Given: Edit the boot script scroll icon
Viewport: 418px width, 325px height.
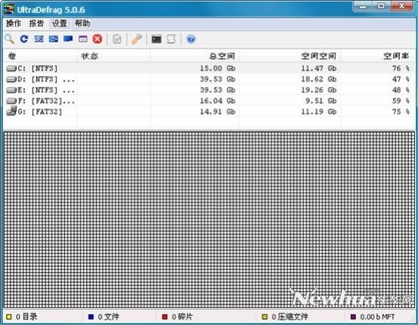Looking at the screenshot, I should click(x=171, y=39).
